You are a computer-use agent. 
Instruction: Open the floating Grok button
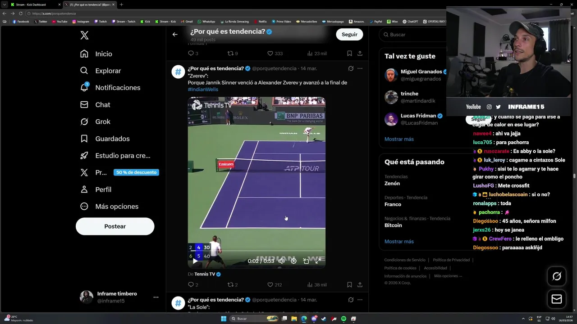pos(557,276)
